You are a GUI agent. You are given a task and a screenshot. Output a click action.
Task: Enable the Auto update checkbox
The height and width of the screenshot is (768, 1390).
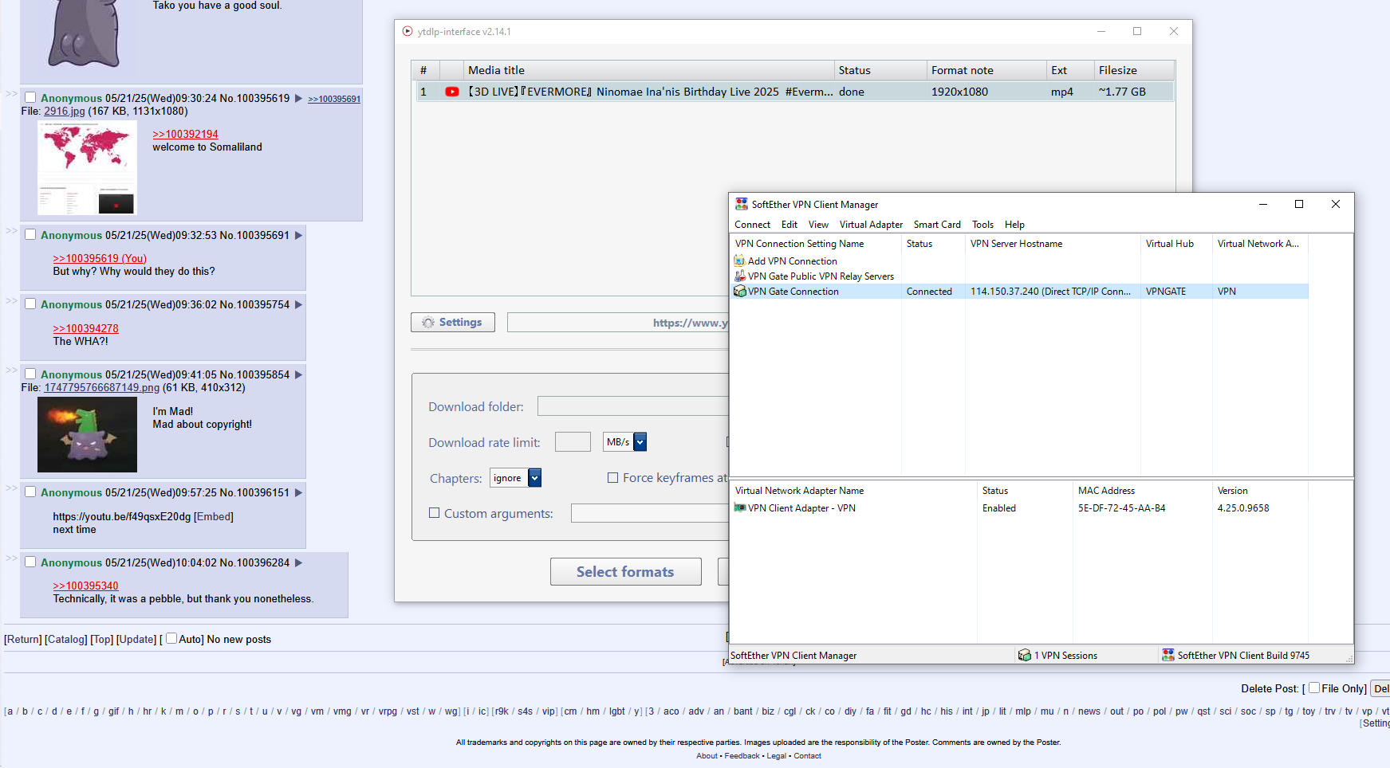(171, 638)
